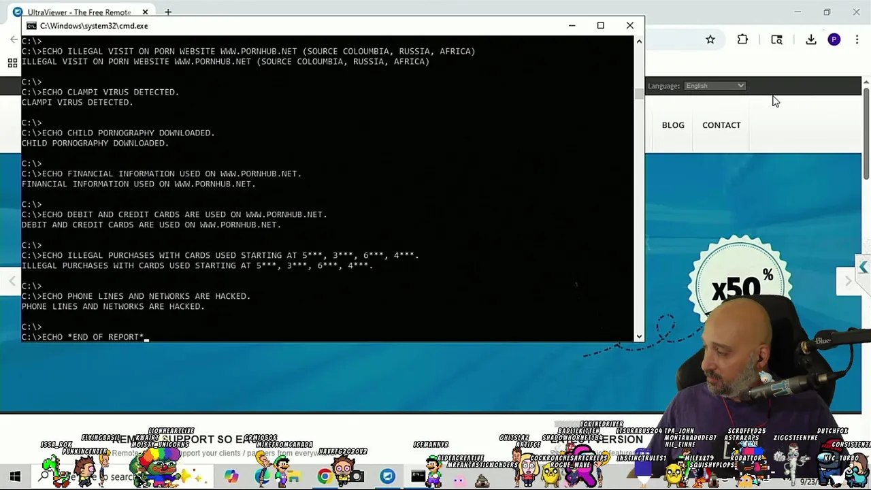The height and width of the screenshot is (490, 871).
Task: Click the website carousel next arrow
Action: (x=848, y=280)
